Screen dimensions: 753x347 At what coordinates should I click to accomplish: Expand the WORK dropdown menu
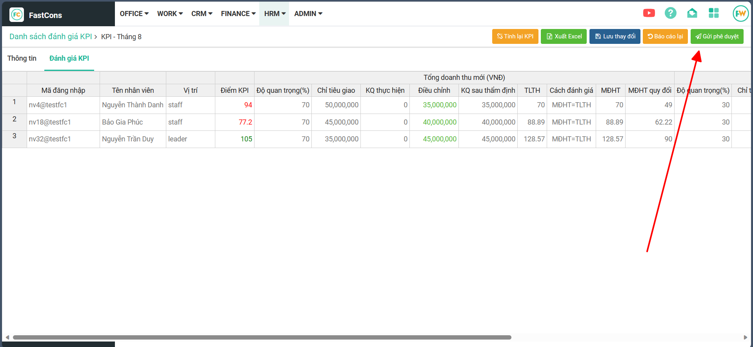pyautogui.click(x=170, y=14)
